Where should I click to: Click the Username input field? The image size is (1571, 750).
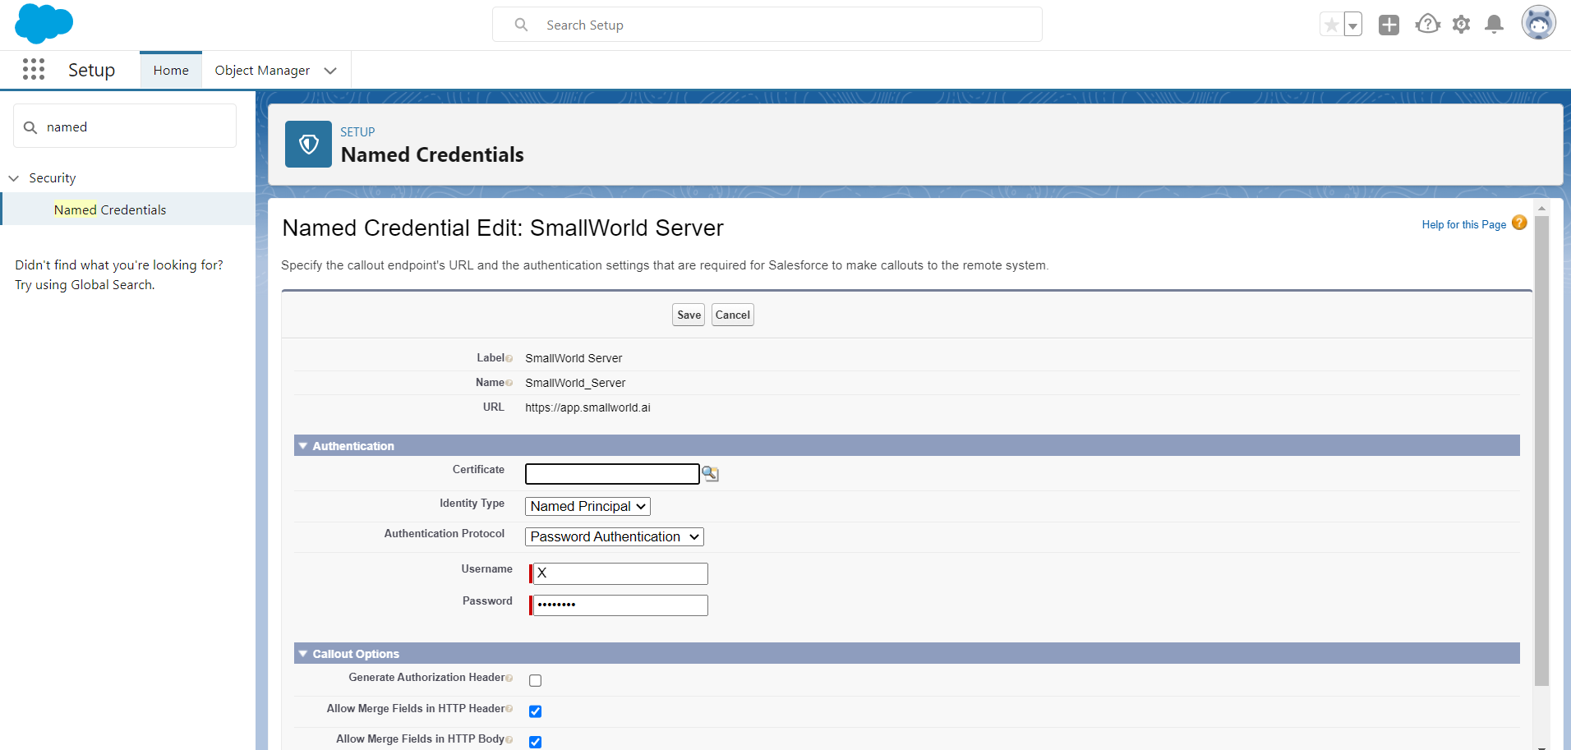620,573
